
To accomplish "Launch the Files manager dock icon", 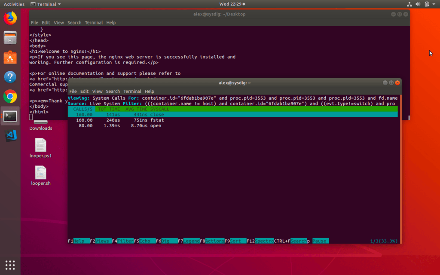I will 10,38.
